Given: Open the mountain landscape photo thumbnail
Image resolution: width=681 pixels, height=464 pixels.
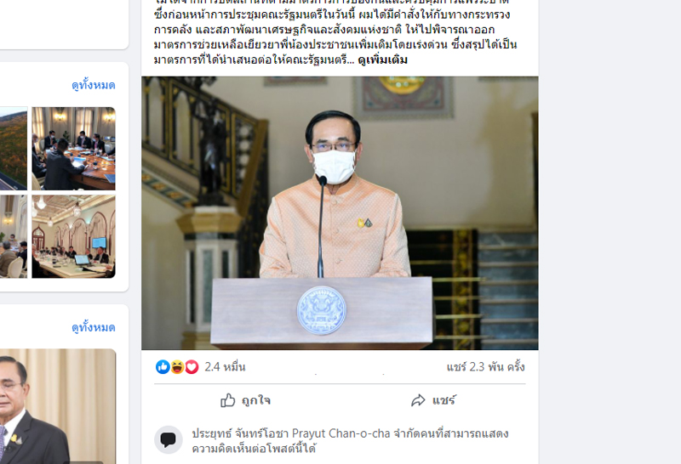Looking at the screenshot, I should [x=14, y=149].
